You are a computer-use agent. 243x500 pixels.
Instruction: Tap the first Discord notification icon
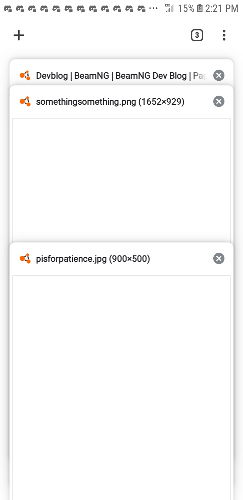[x=7, y=9]
